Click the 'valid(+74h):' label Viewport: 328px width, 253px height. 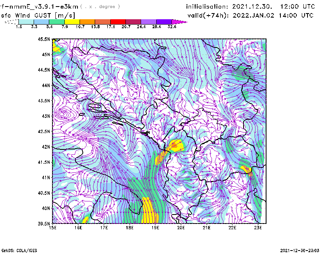(x=208, y=16)
